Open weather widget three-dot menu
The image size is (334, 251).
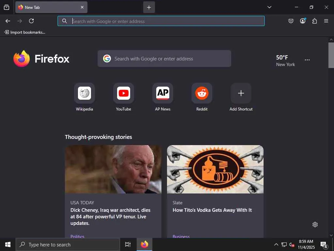tap(307, 60)
